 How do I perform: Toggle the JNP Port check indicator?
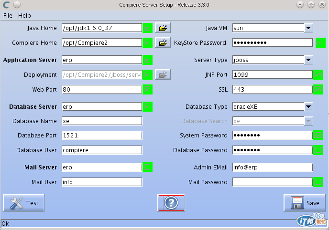tap(318, 74)
